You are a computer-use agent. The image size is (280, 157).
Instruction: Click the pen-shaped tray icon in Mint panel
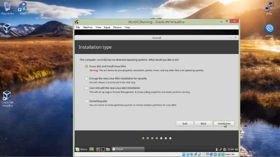pos(220,149)
